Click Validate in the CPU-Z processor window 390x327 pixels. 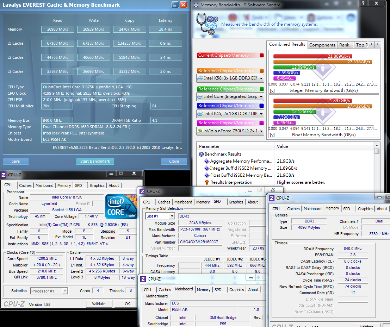point(99,304)
